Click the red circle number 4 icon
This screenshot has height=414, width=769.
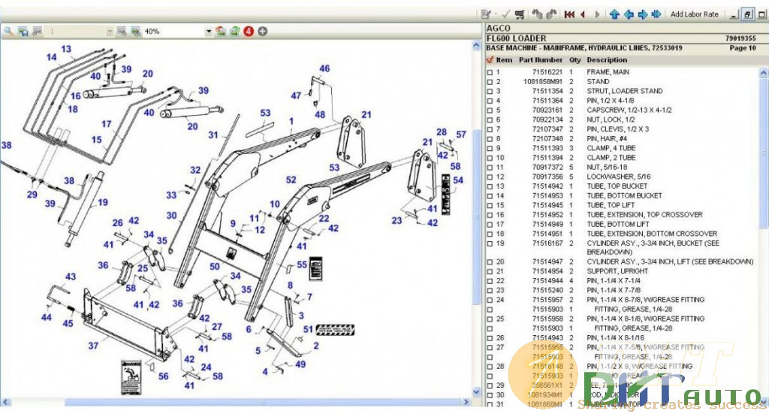point(249,32)
